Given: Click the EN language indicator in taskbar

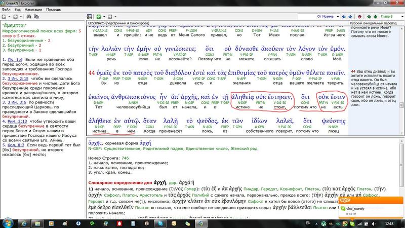Looking at the screenshot, I should [x=308, y=223].
